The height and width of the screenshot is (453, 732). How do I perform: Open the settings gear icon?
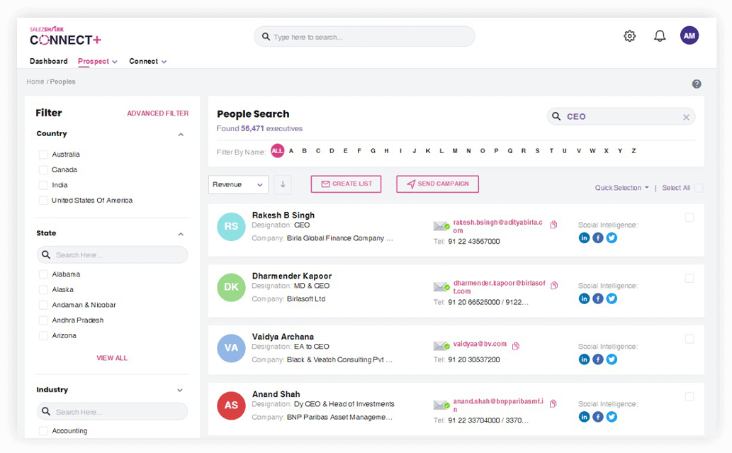630,36
